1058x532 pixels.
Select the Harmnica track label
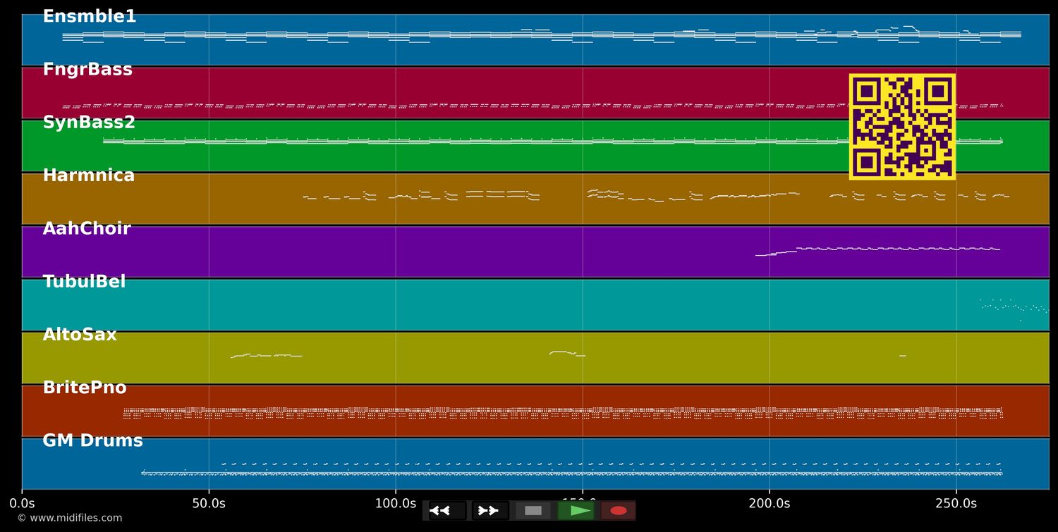point(89,175)
